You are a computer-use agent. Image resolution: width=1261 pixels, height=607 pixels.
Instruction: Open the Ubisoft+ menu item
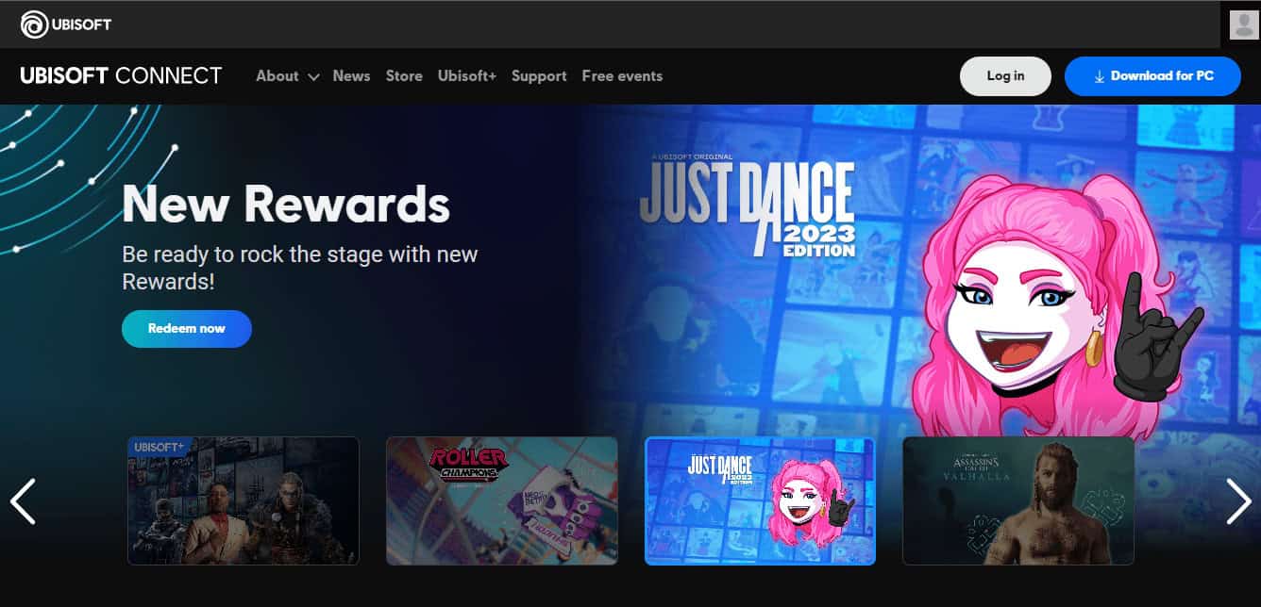(x=466, y=76)
